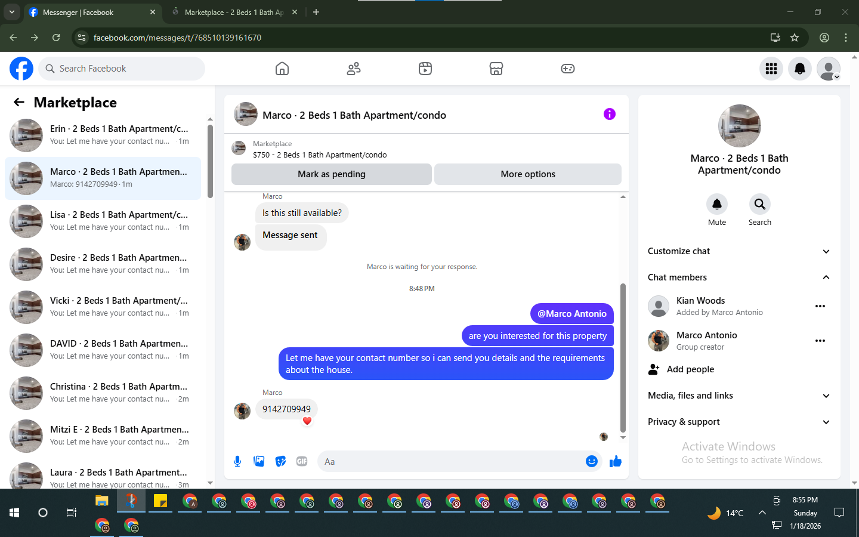Viewport: 859px width, 537px height.
Task: Open the Facebook menu grid icon
Action: [771, 69]
